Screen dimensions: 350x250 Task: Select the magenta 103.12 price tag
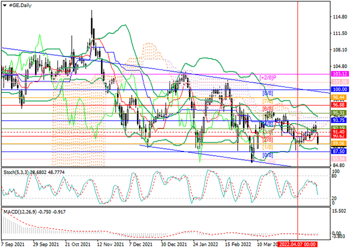pyautogui.click(x=339, y=74)
